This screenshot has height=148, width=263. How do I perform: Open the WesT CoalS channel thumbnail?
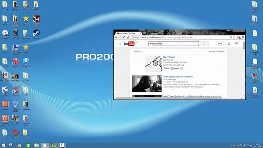click(153, 64)
